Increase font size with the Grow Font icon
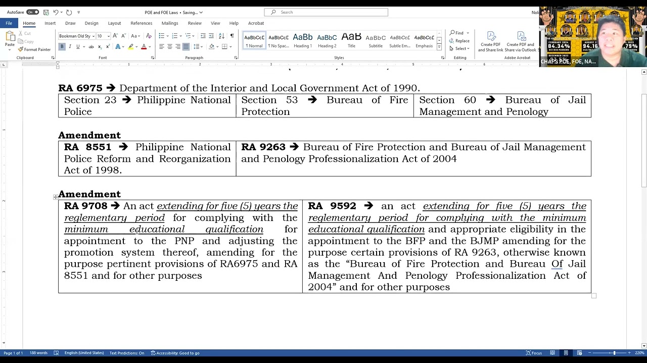Screen dimensions: 647x363 coord(115,36)
